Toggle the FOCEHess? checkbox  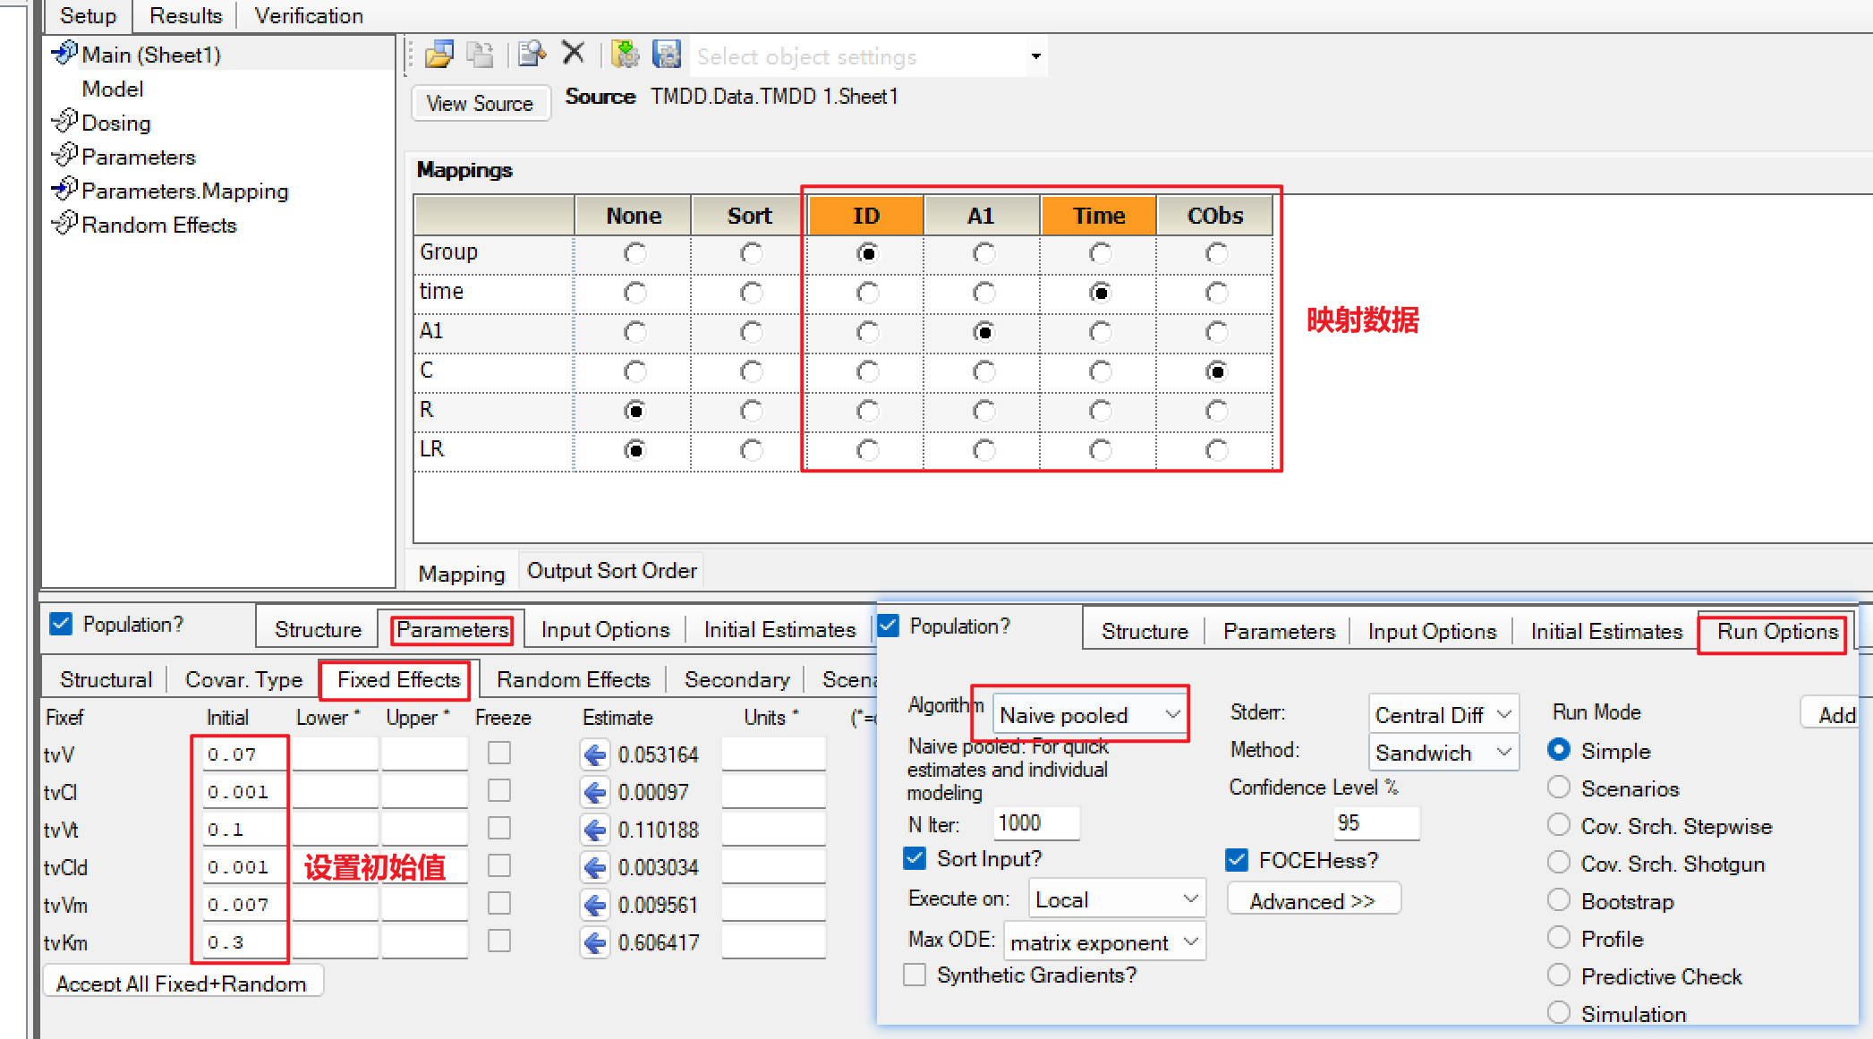1237,861
